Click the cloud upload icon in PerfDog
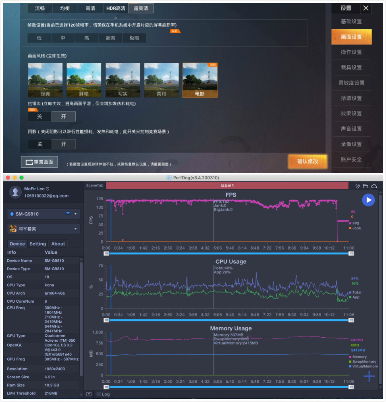Screen dimensions: 386x402 (x=374, y=186)
